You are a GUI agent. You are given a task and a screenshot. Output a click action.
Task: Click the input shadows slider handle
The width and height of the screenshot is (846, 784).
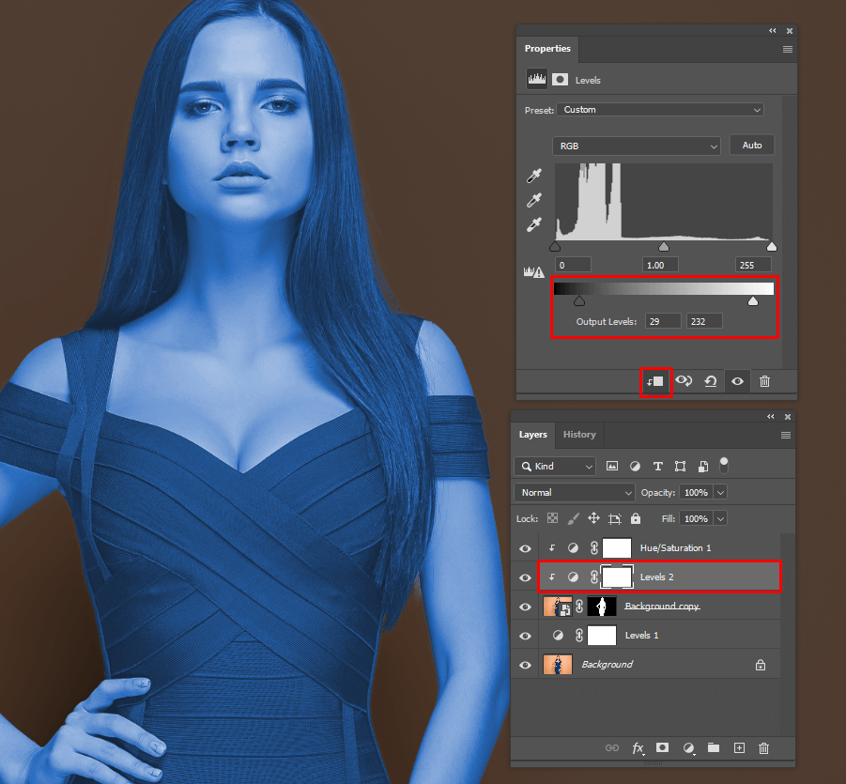(555, 247)
